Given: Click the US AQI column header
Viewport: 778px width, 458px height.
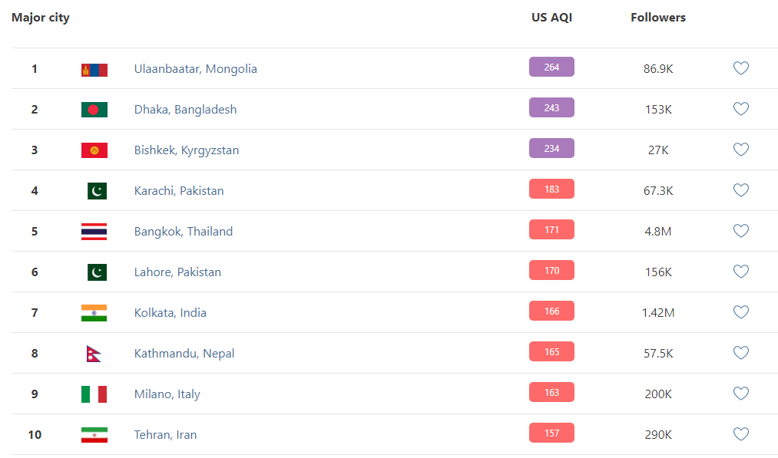Looking at the screenshot, I should (551, 18).
